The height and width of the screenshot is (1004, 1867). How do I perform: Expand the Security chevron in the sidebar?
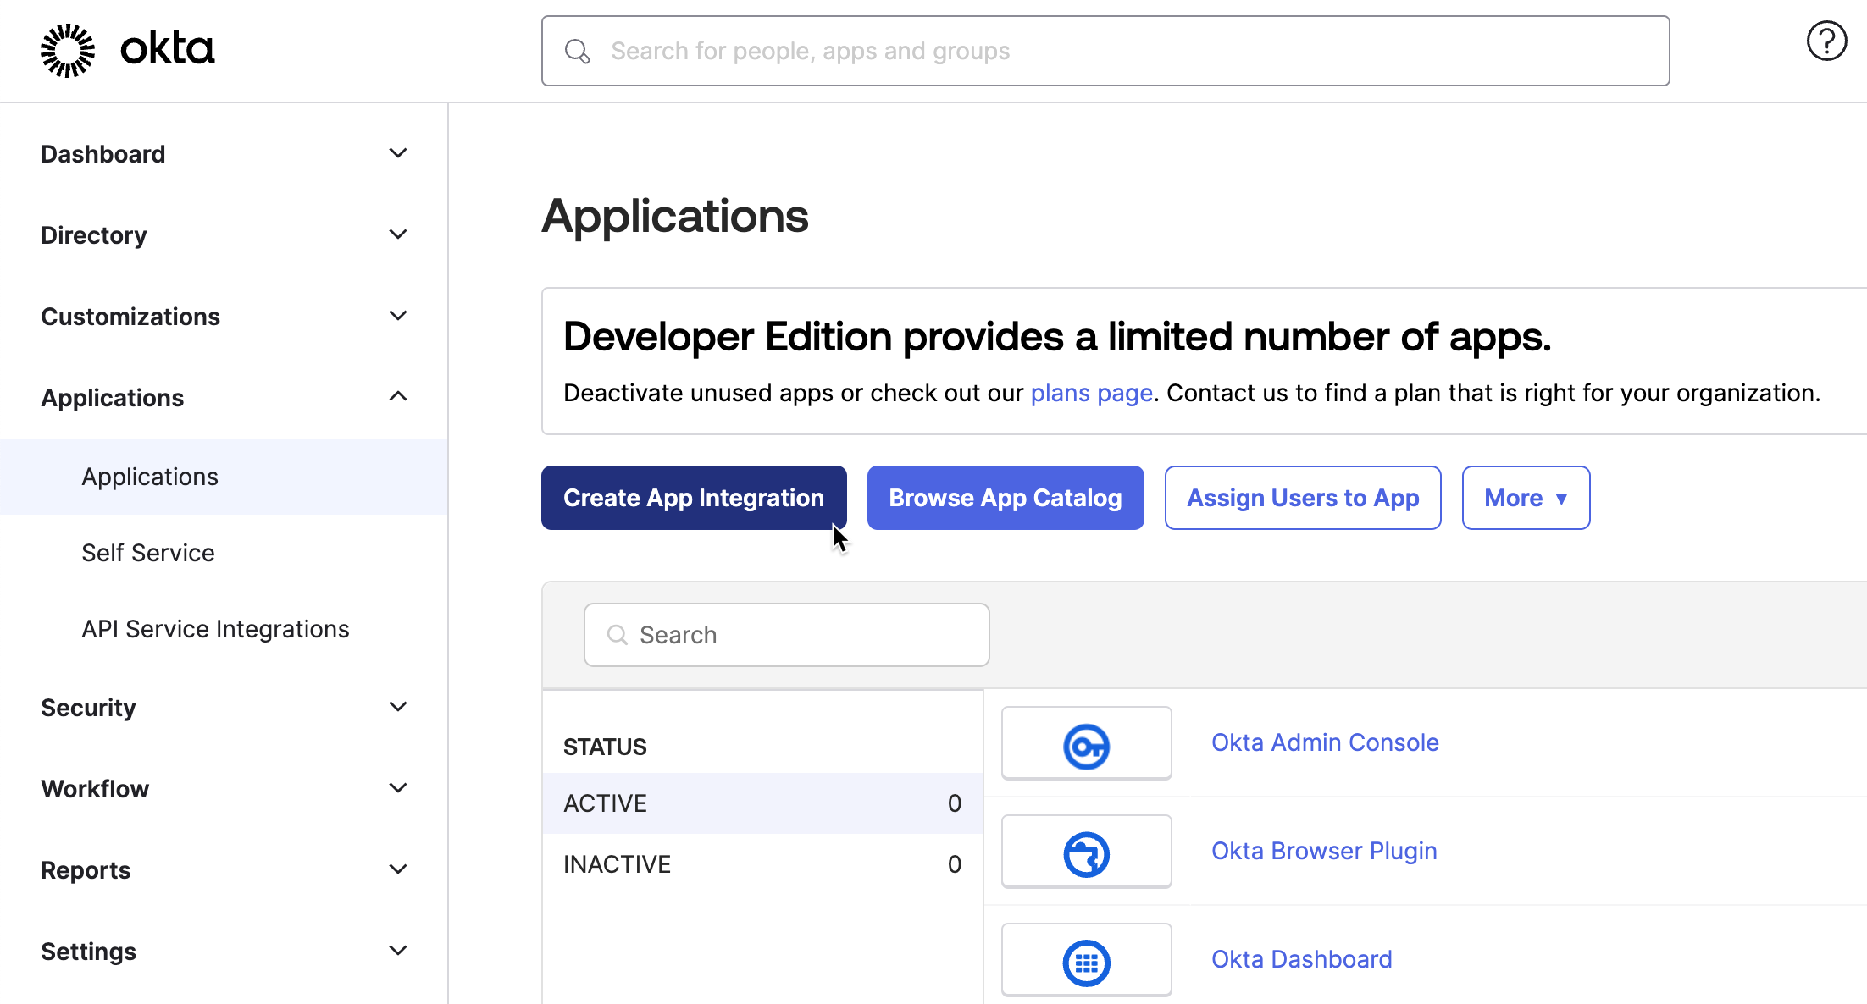click(398, 707)
